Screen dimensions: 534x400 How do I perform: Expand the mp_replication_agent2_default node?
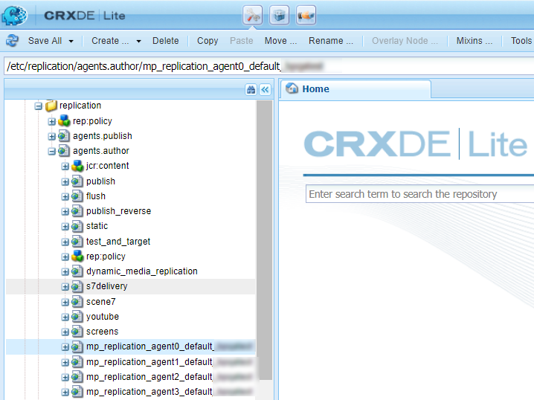(65, 378)
